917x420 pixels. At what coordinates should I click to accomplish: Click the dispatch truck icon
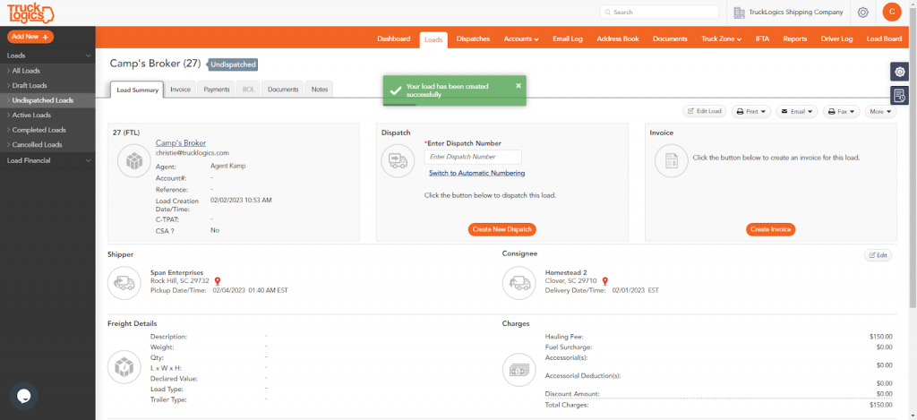coord(398,161)
